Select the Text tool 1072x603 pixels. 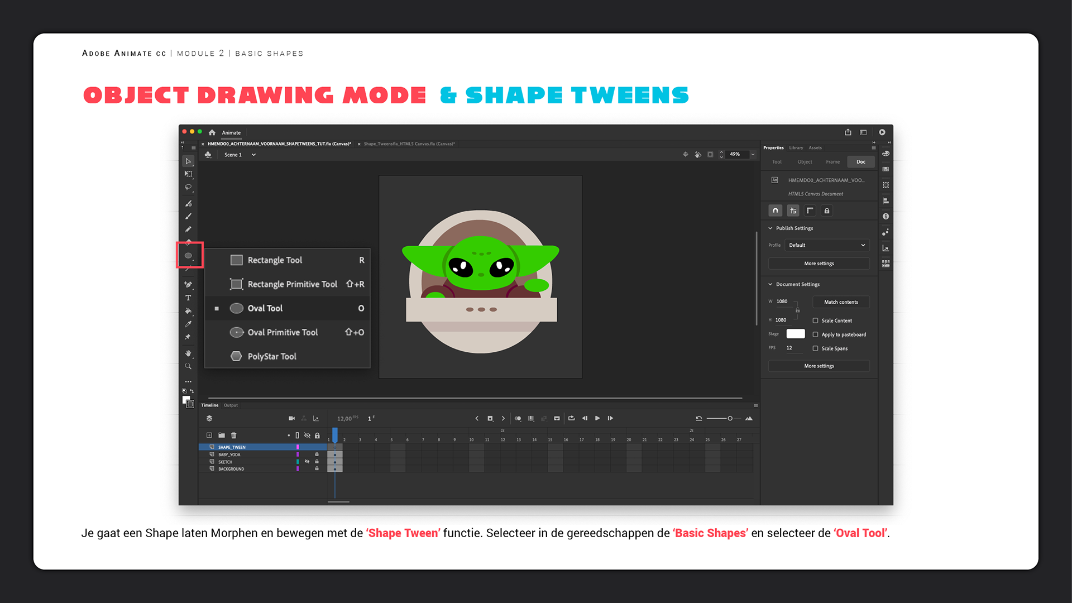tap(188, 298)
